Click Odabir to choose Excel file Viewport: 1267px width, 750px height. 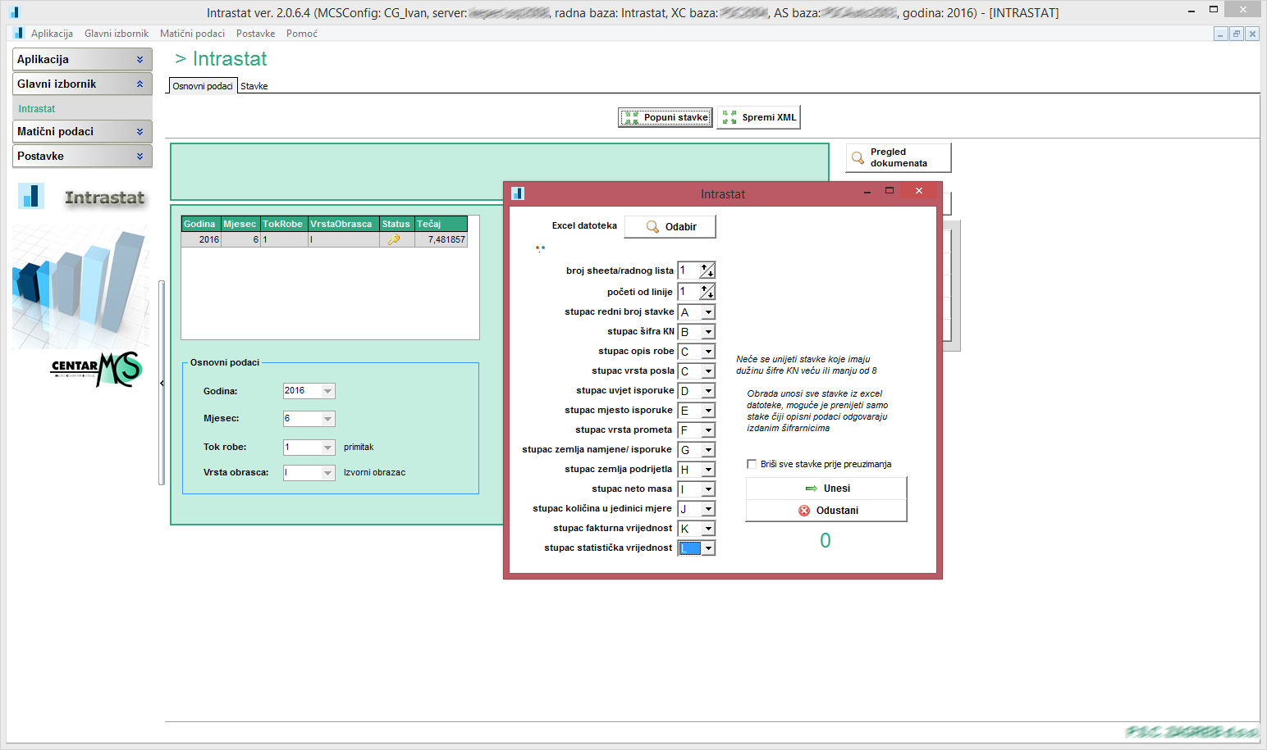tap(670, 227)
